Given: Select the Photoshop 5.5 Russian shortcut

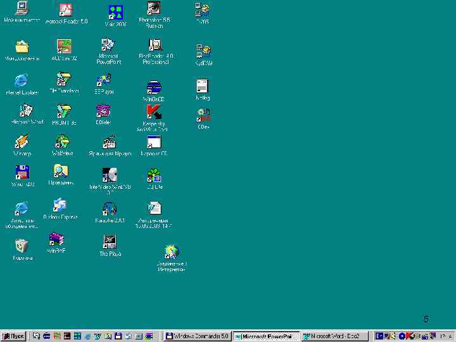Looking at the screenshot, I should [x=154, y=9].
